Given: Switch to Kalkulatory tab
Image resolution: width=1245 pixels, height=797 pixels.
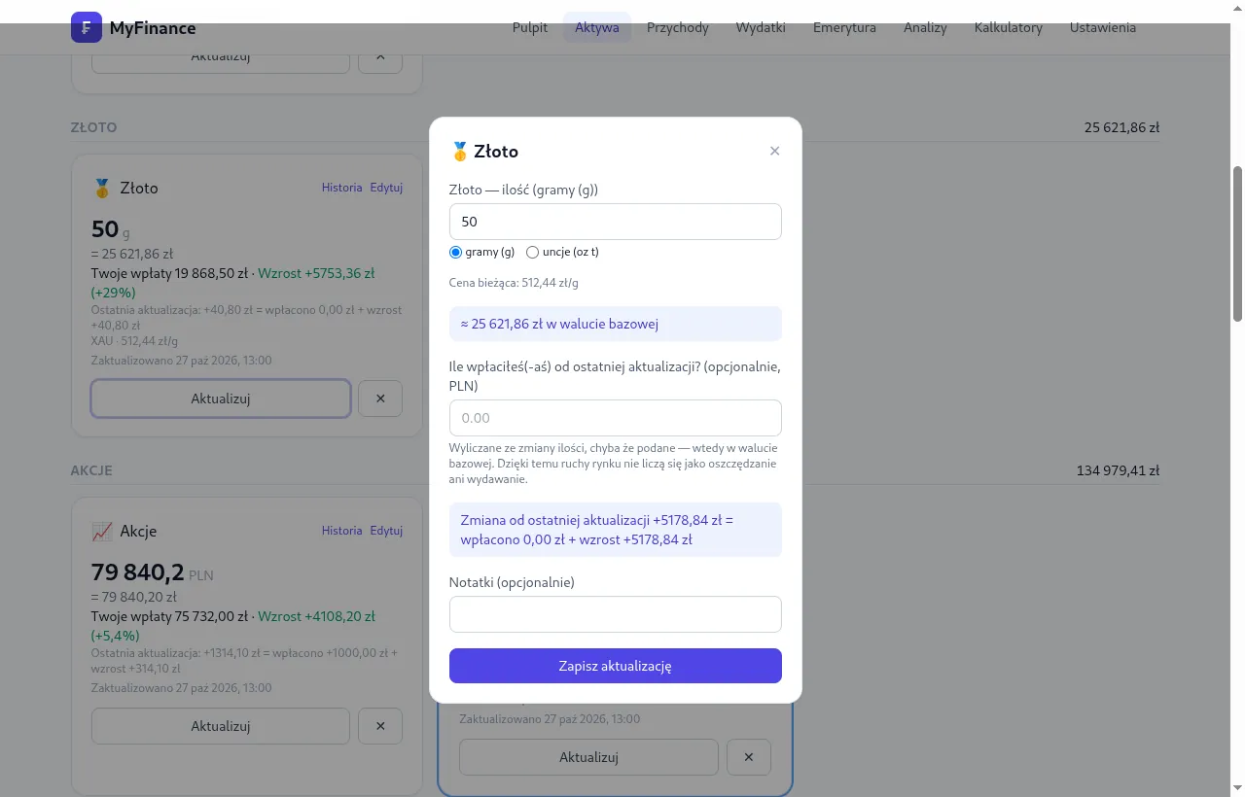Looking at the screenshot, I should 1008,27.
